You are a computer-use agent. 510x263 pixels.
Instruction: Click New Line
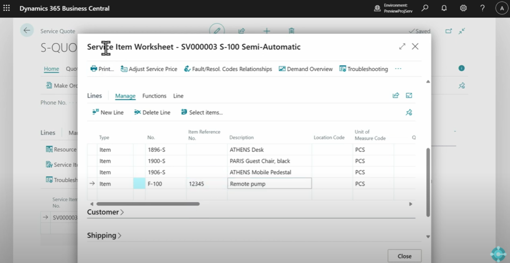coord(108,112)
